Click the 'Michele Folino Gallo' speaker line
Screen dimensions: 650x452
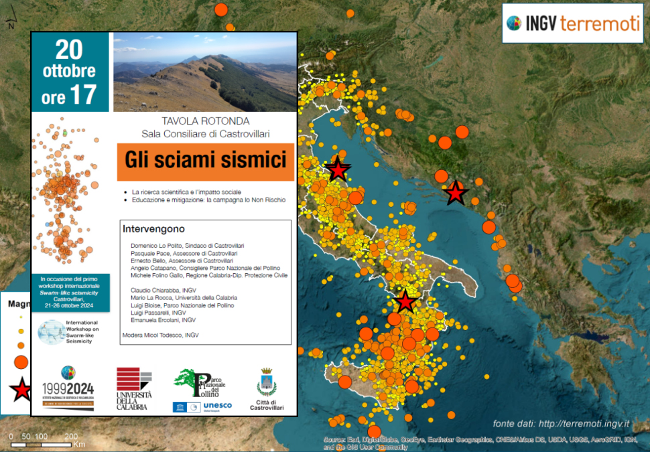(x=209, y=275)
